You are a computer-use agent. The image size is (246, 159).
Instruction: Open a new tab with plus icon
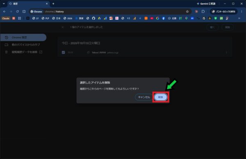(53, 4)
